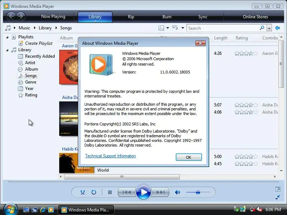Click the Rating column header
The image size is (287, 215).
pyautogui.click(x=241, y=38)
